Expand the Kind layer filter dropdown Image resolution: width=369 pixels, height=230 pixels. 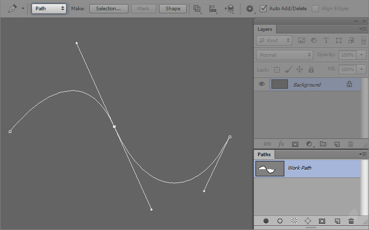pyautogui.click(x=275, y=40)
